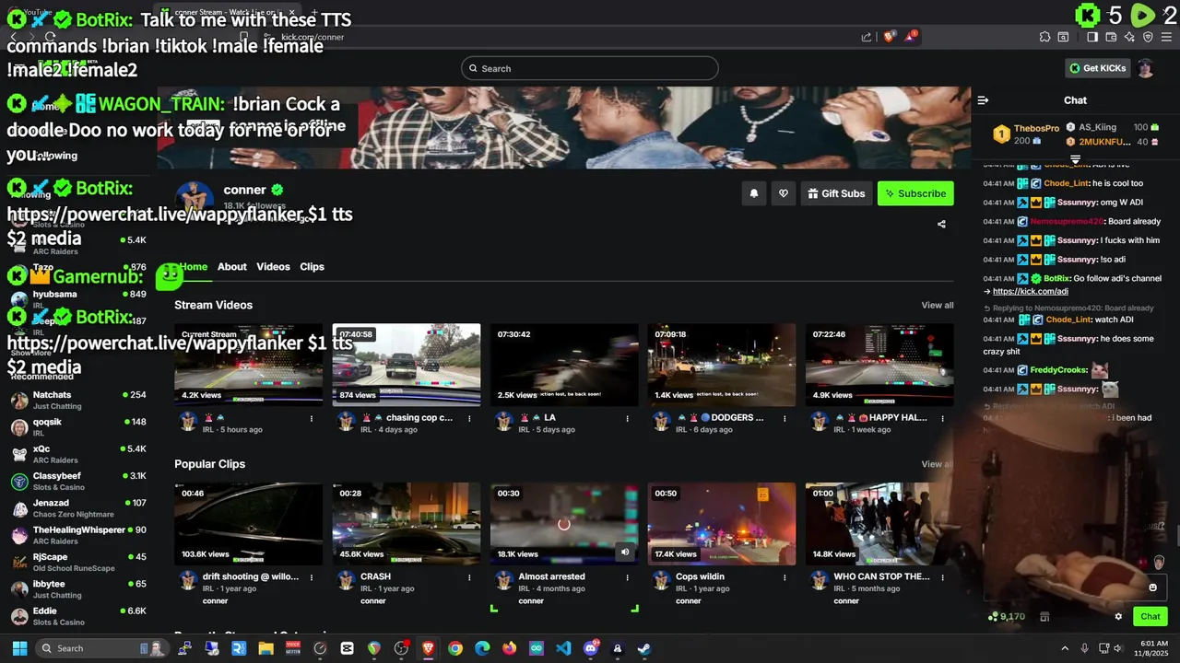This screenshot has height=663, width=1180.
Task: Open RjScape channel in recommended sidebar
Action: 78,562
